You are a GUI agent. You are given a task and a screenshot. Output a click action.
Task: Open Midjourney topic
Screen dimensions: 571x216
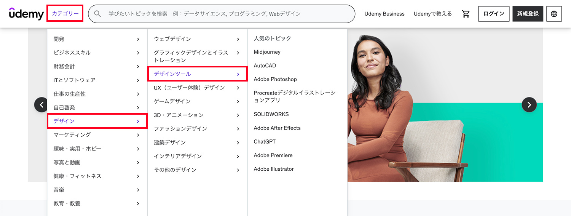pos(267,52)
